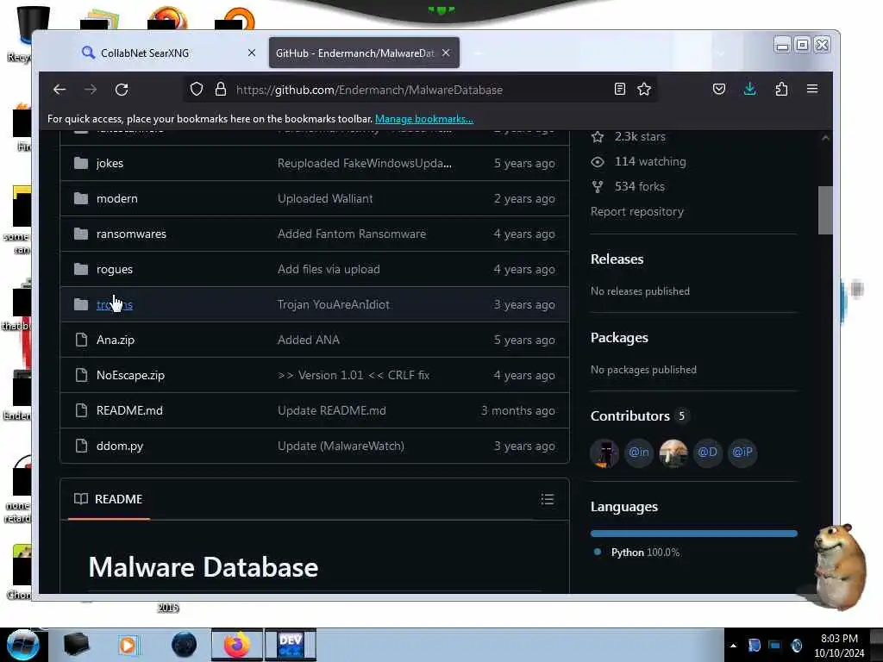
Task: Click the README.md file icon
Action: click(81, 410)
